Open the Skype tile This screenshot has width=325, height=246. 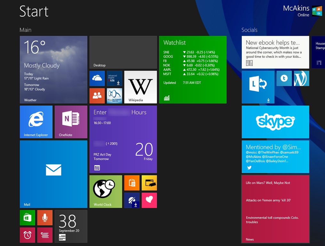pos(275,122)
